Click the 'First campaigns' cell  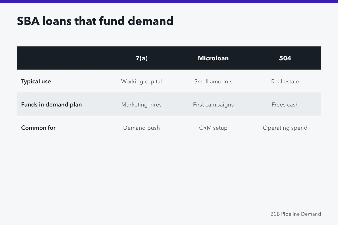pyautogui.click(x=213, y=105)
